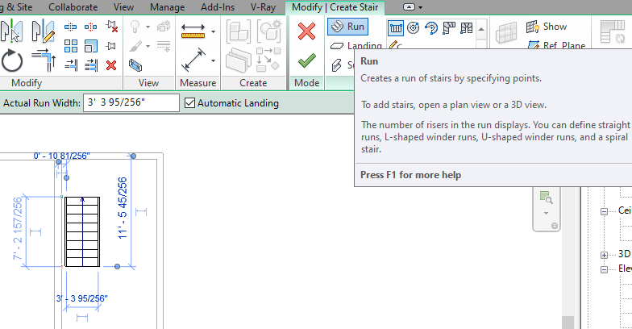Open the V-Ray ribbon tab
This screenshot has height=329, width=632.
pos(263,7)
